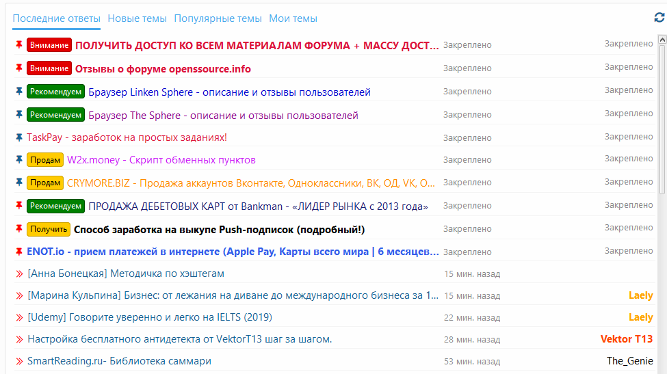Screen dimensions: 667x374
Task: Open Udemy Говорите уверенно IELTS topic
Action: (150, 317)
